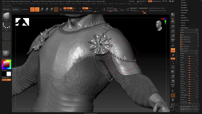Open the current brush thumbnail
The height and width of the screenshot is (114, 202).
coord(6,17)
